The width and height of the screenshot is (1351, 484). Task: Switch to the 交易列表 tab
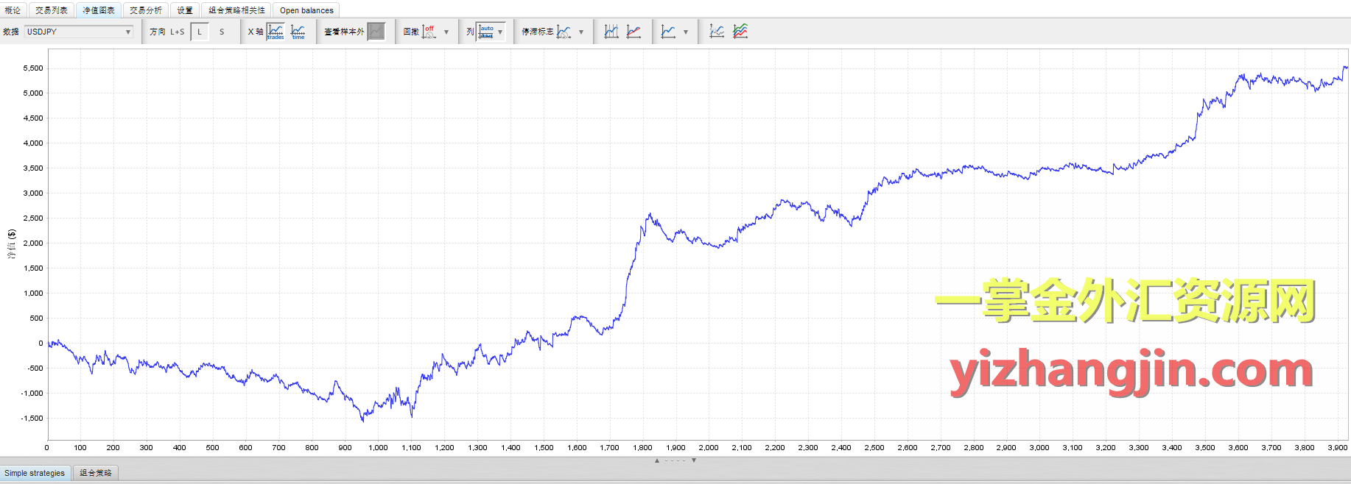52,10
